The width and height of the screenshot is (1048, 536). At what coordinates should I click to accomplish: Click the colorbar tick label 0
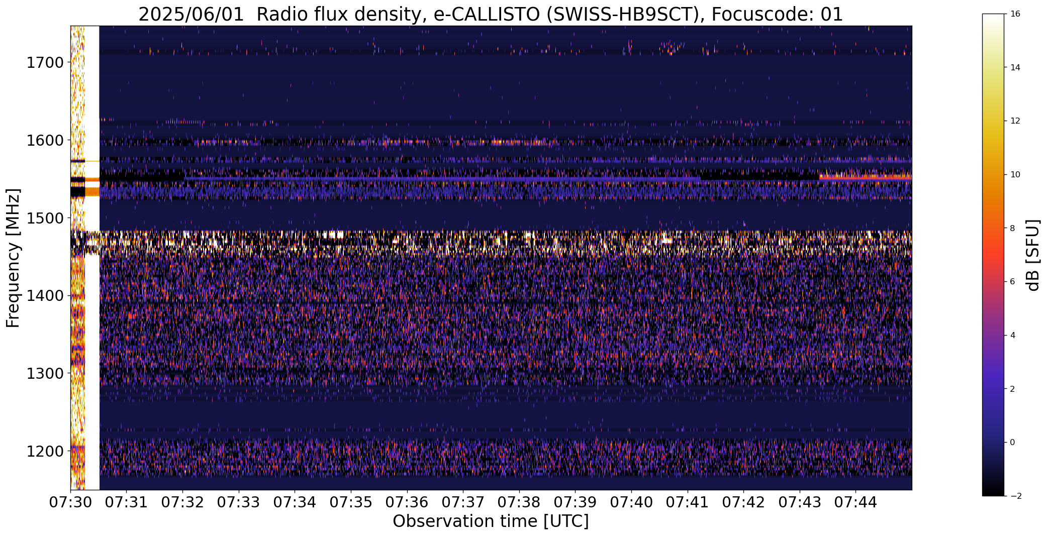(1012, 443)
